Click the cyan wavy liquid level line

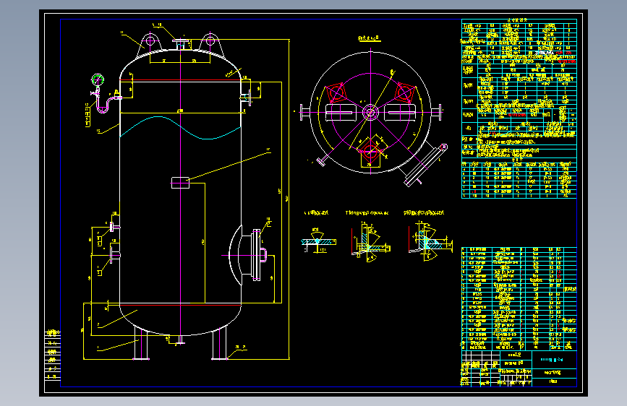(180, 128)
